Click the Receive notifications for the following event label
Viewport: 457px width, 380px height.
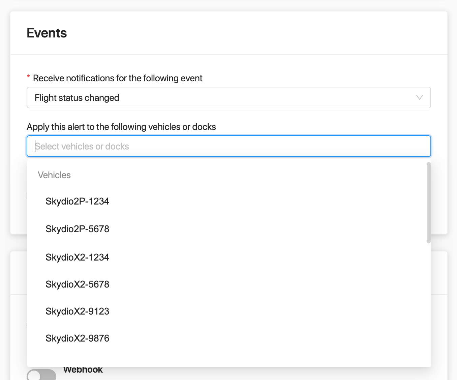pos(118,78)
